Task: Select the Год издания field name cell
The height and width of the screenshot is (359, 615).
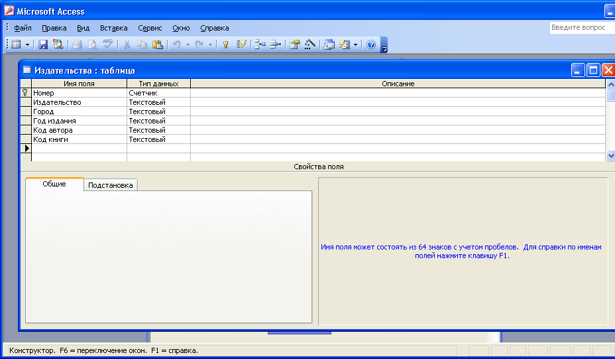Action: 80,121
